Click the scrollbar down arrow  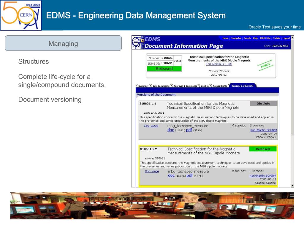coord(292,186)
